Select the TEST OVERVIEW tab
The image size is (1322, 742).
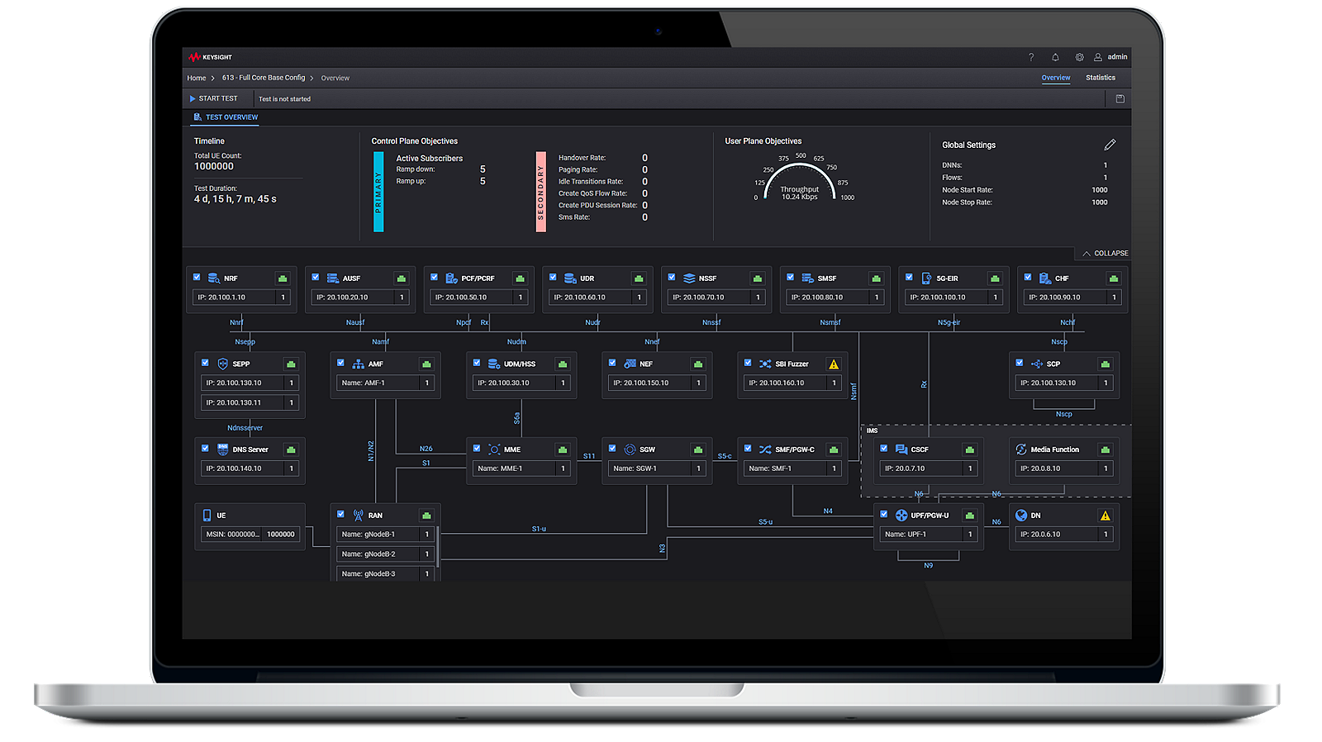point(226,117)
